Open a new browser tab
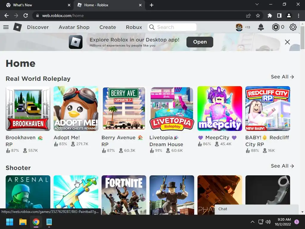This screenshot has width=305, height=229. [152, 5]
